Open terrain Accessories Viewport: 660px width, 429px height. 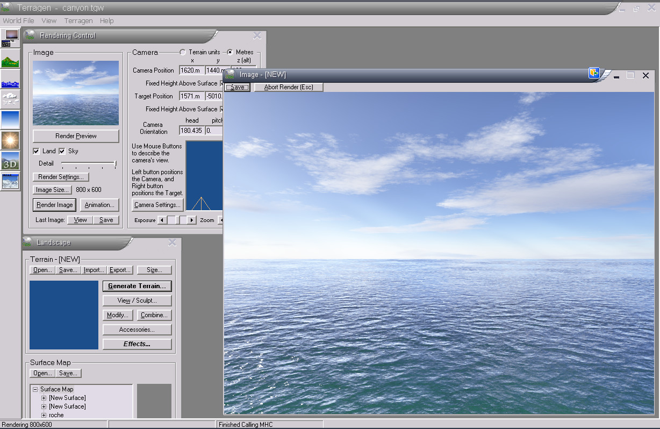(137, 330)
